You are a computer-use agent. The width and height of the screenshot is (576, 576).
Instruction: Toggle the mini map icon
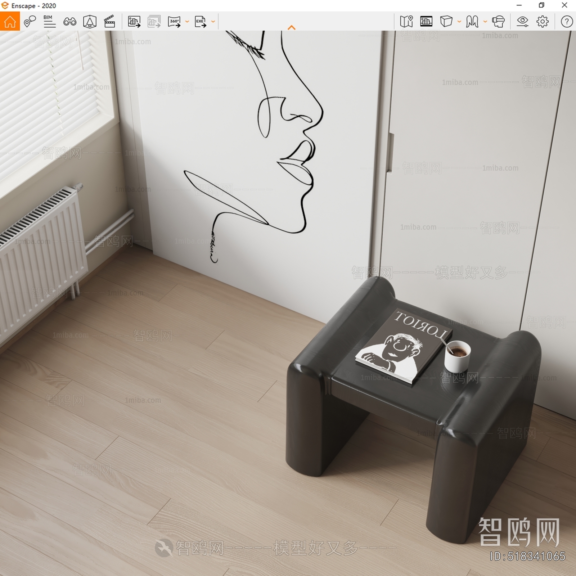(406, 22)
